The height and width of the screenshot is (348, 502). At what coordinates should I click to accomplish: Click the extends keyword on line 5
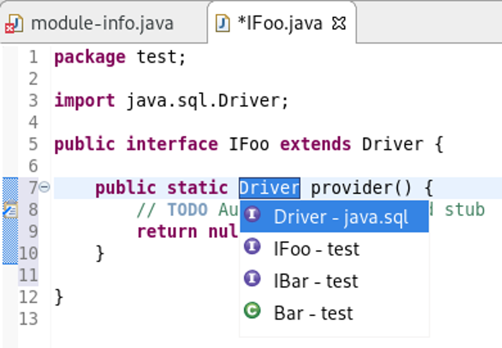tap(315, 144)
